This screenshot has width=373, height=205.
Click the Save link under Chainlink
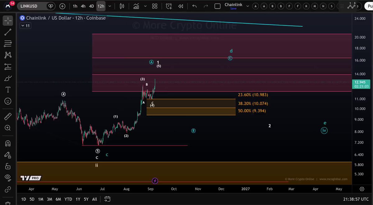coord(233,9)
